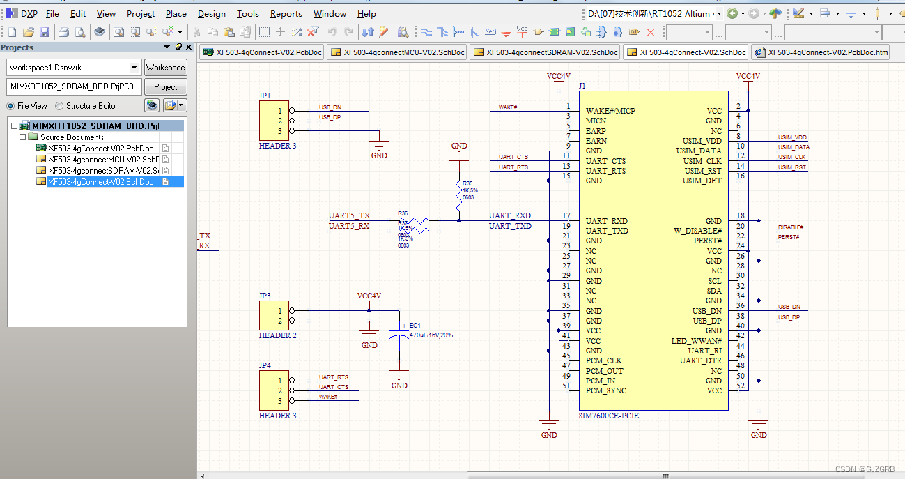Place a VCC power port
Screen dimensions: 905x479
tap(521, 31)
